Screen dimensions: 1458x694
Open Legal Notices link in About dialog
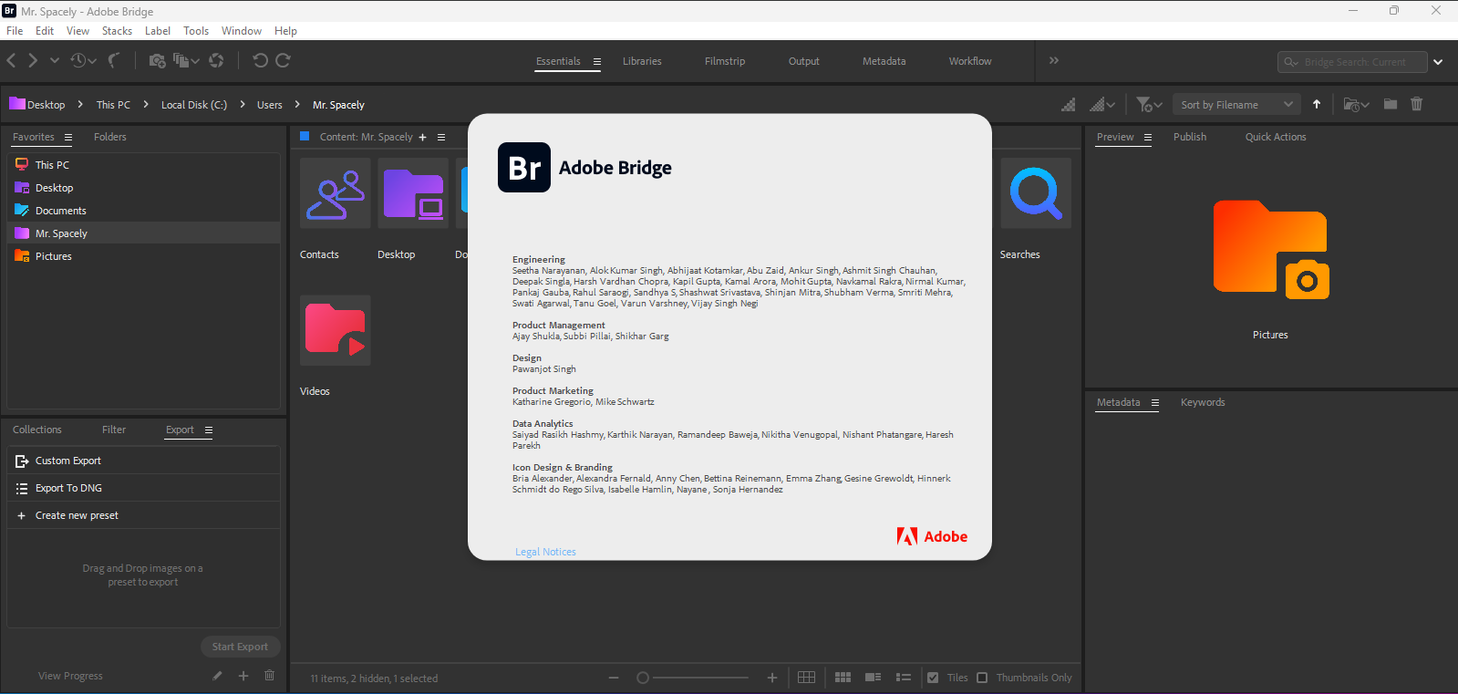tap(545, 552)
